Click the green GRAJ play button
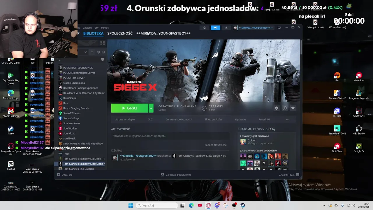 point(130,108)
